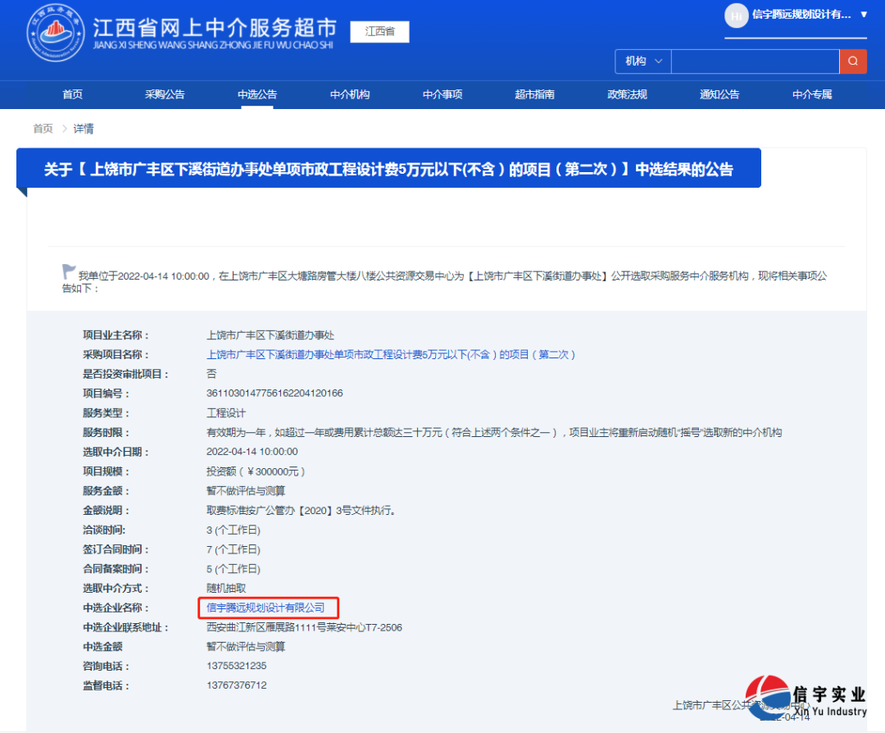Click 详情 in the breadcrumb trail
The height and width of the screenshot is (733, 885).
(83, 129)
